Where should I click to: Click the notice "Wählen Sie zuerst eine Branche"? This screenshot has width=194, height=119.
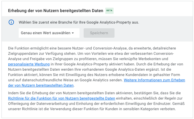[x=79, y=22]
